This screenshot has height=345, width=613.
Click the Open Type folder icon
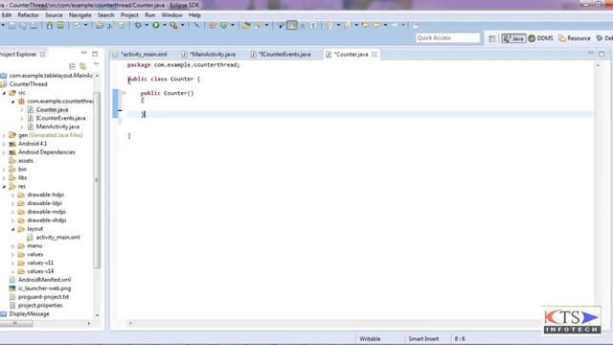(x=246, y=26)
